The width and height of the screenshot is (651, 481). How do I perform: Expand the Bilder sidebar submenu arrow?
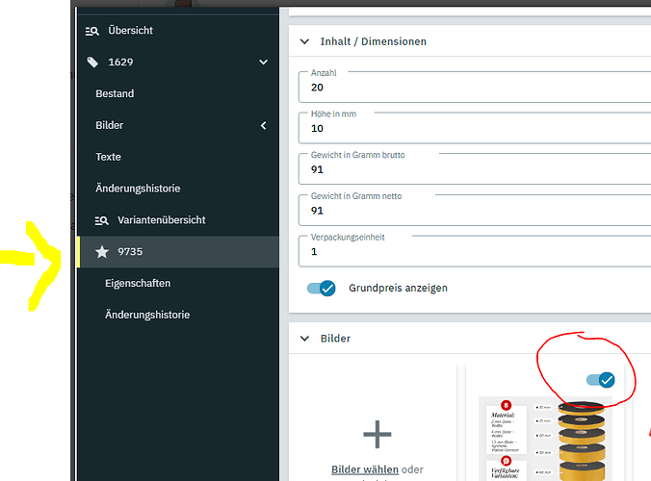(x=264, y=126)
